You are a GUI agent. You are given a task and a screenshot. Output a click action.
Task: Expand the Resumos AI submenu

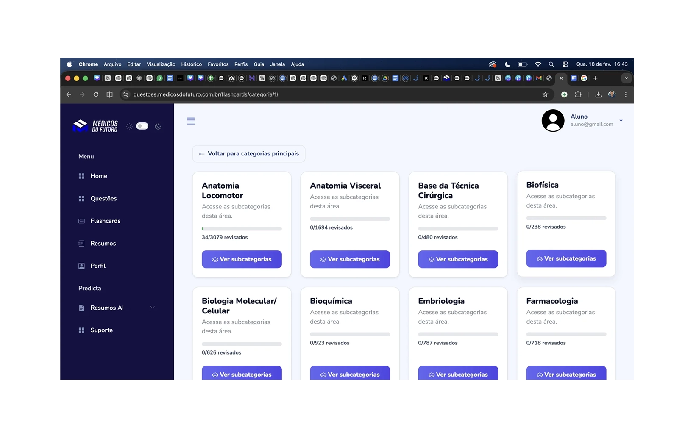click(152, 308)
